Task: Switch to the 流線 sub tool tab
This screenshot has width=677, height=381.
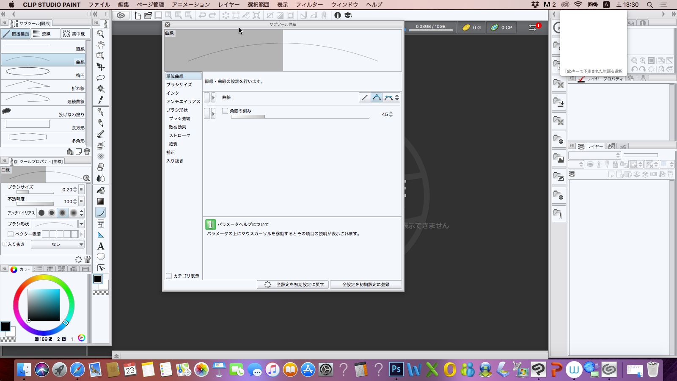Action: click(x=46, y=34)
